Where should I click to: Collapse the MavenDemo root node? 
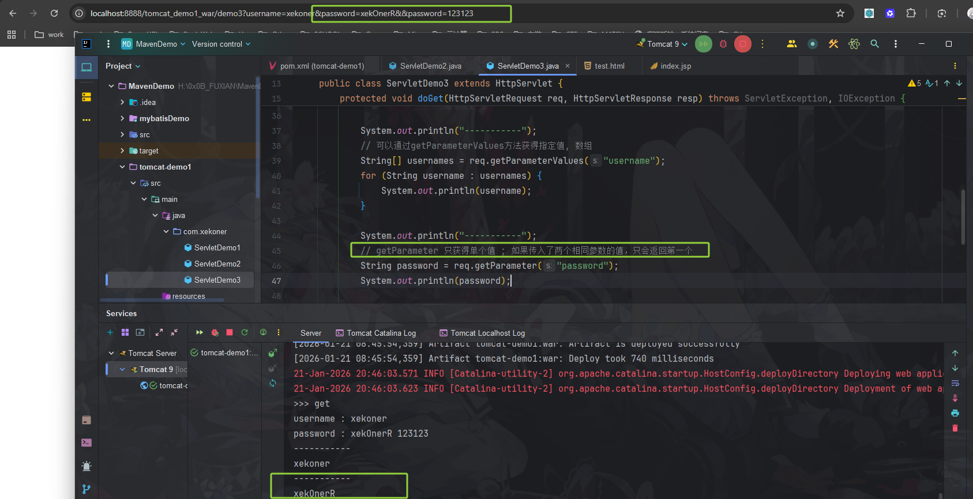point(111,86)
